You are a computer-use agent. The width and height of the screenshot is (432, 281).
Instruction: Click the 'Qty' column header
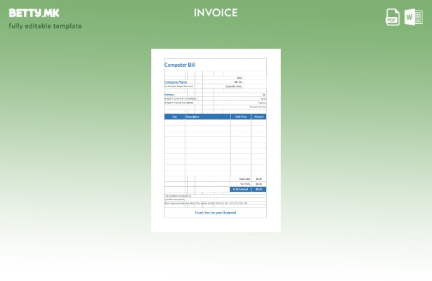pyautogui.click(x=174, y=117)
